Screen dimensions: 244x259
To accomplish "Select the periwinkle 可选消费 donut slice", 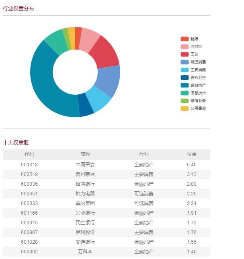I will [109, 80].
